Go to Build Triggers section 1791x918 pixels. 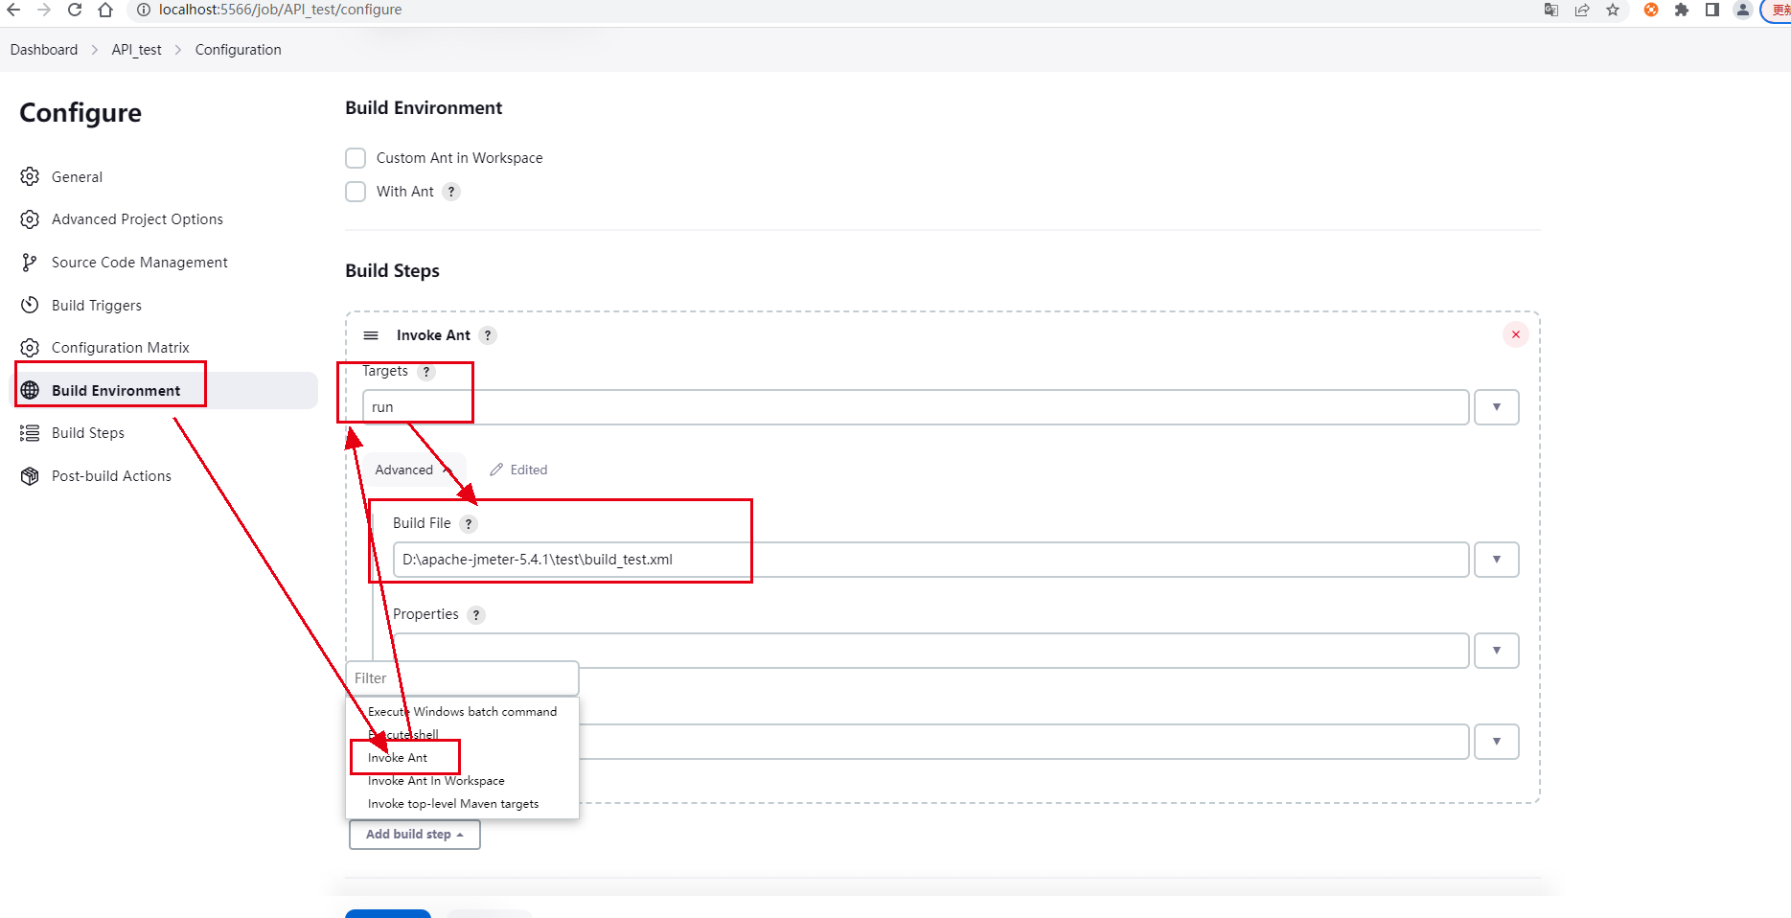pos(97,306)
